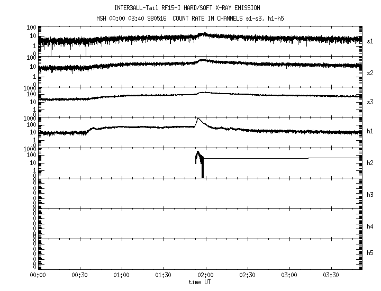
Task: Click the "time UT" axis title
Action: coord(200,282)
